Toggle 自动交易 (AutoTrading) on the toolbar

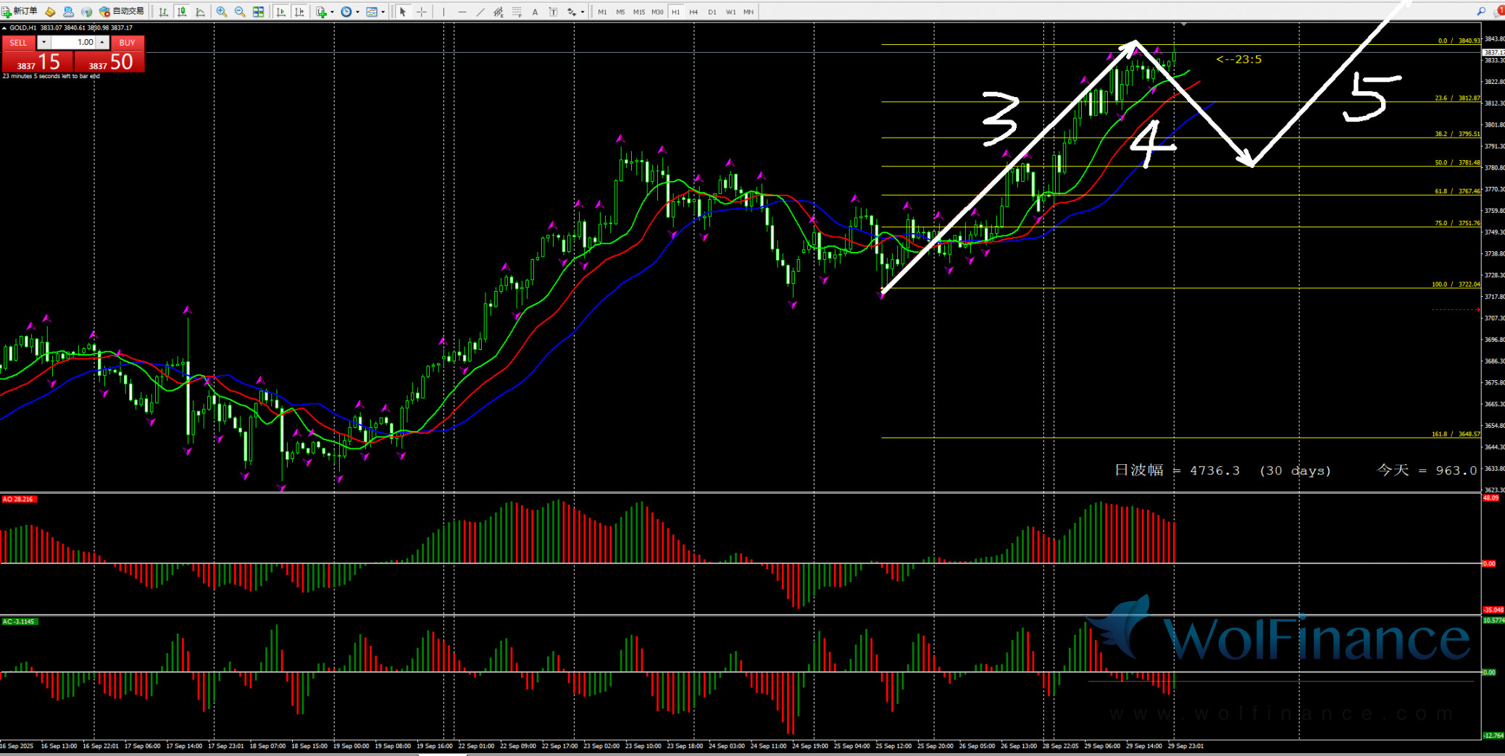click(122, 12)
